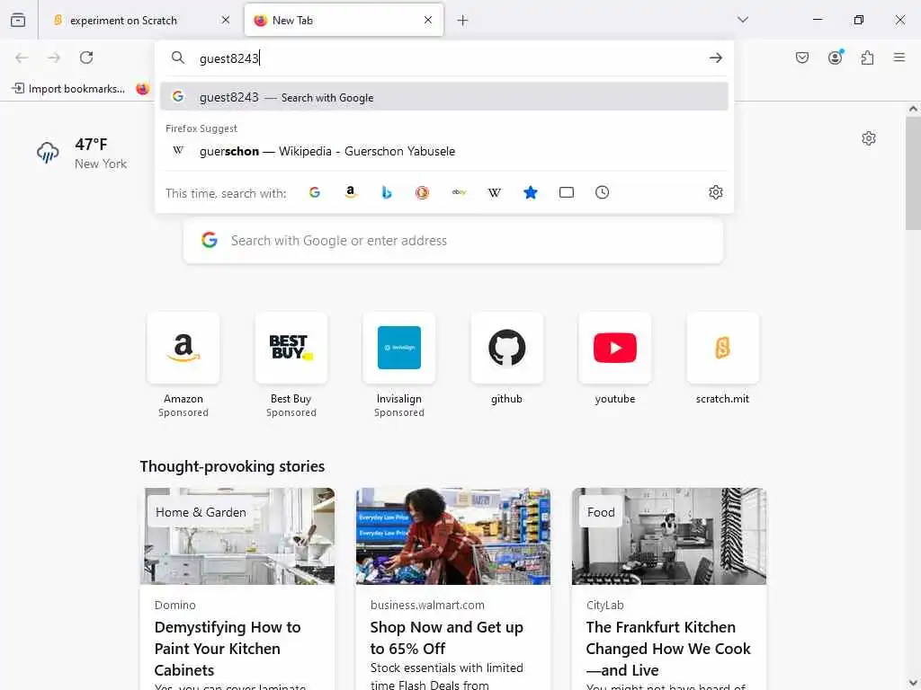Click the Food kitchen story image
The height and width of the screenshot is (690, 921).
click(x=669, y=536)
